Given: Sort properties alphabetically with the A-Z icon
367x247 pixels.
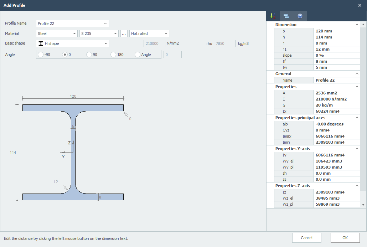Looking at the screenshot, I should pos(273,16).
